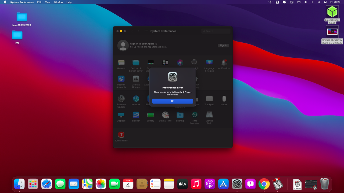Open Mission Control preferences icon

pyautogui.click(x=165, y=63)
